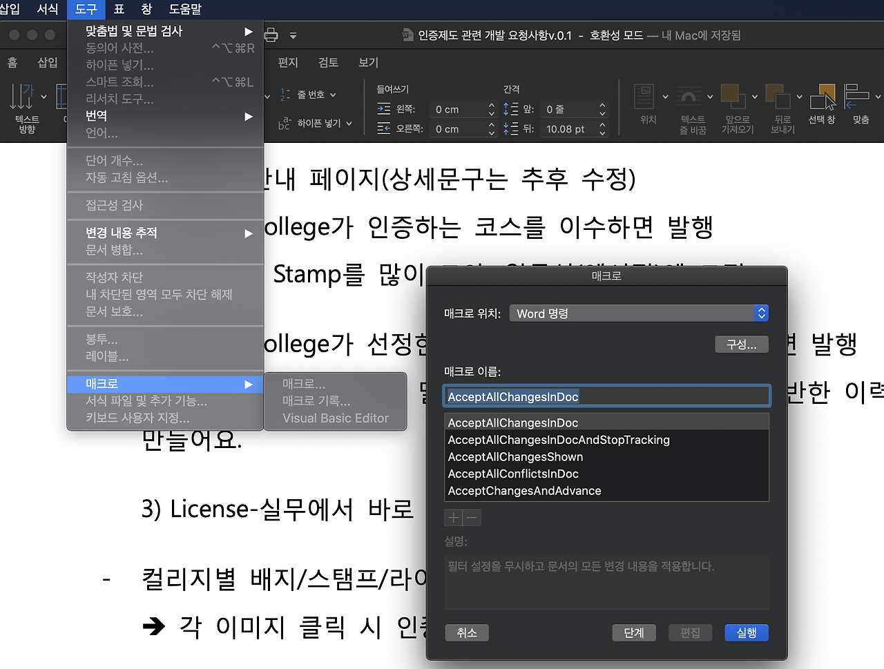Screen dimensions: 884x669
Task: Click the 구성... button in the macro dialog
Action: pos(742,344)
